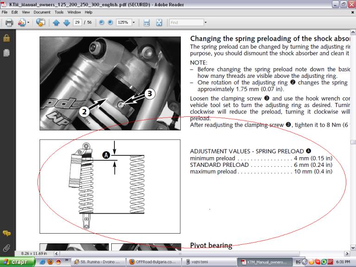
Task: Click the fit one full page icon
Action: point(159,22)
